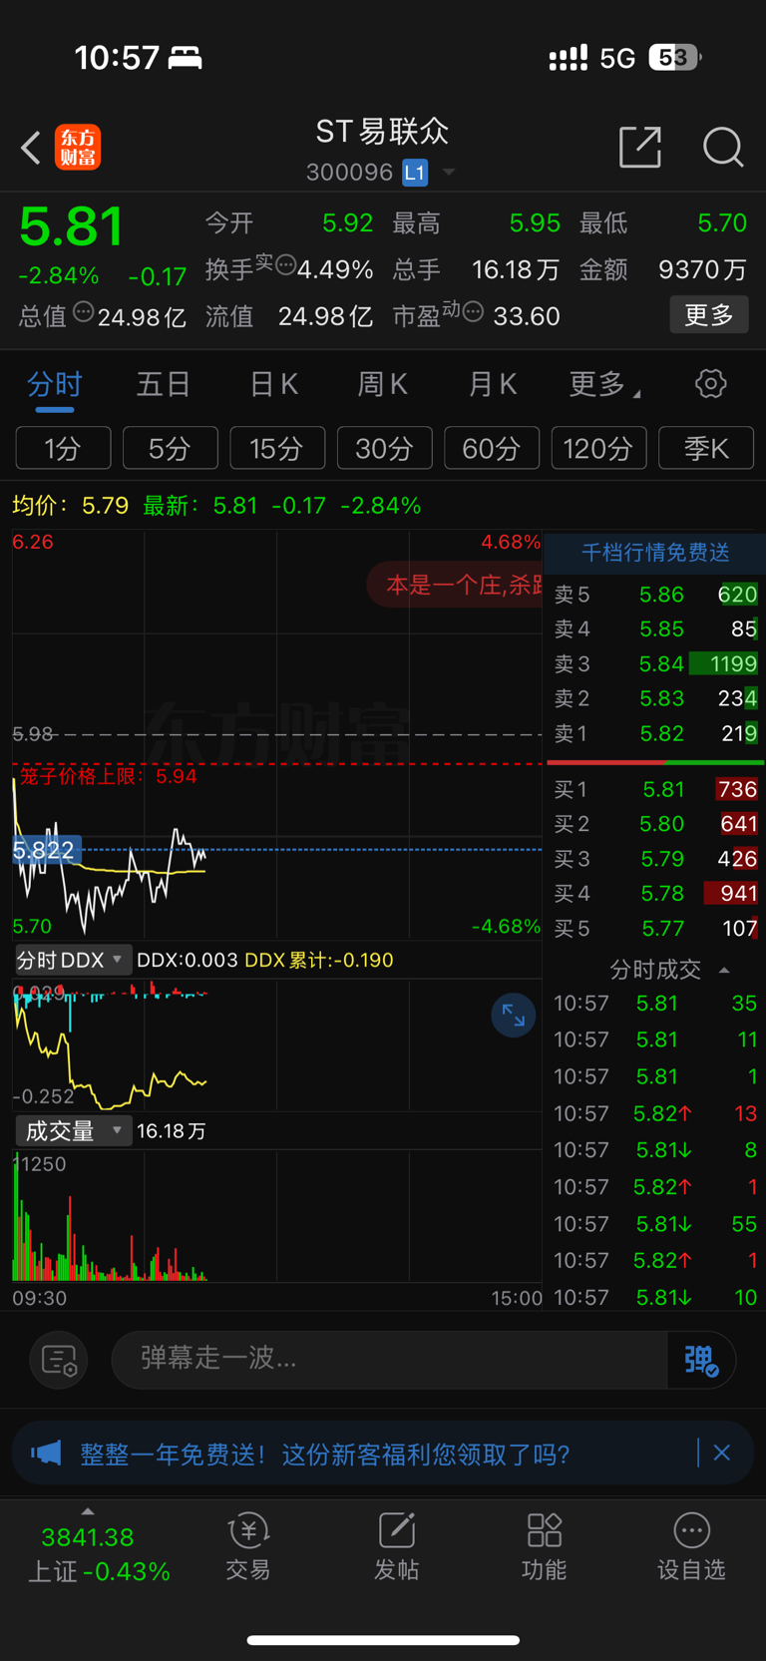Expand the 更多 chart period dropdown
Viewport: 767px width, 1661px height.
coord(603,385)
